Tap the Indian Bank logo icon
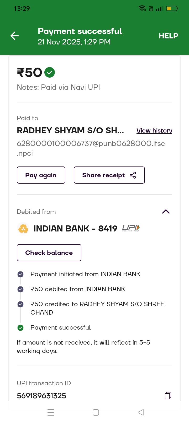 (x=23, y=228)
